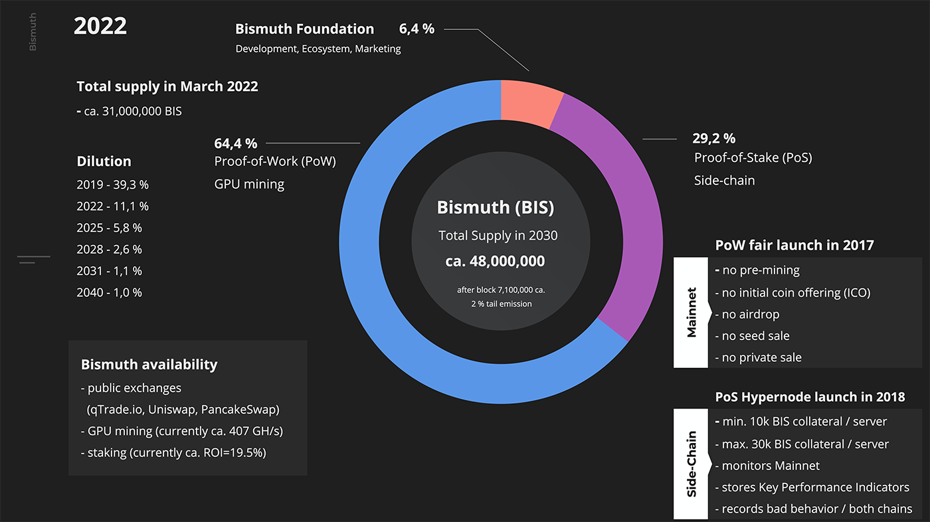Screen dimensions: 930x522
Task: Click the Dilution section heading
Action: (x=104, y=161)
